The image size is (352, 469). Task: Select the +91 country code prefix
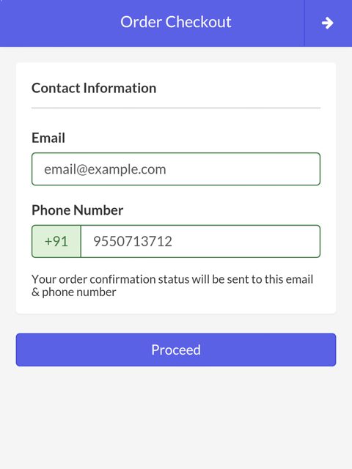tap(56, 241)
